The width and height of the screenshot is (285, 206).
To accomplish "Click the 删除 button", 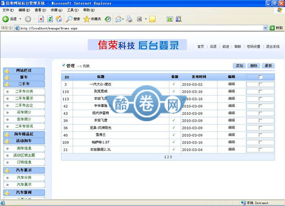I will [x=254, y=66].
